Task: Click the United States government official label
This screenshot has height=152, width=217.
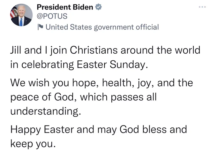Action: [102, 27]
